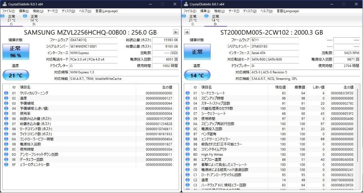This screenshot has height=193, width=363.
Task: Open 機能 menu in left window
Action: coord(38,11)
